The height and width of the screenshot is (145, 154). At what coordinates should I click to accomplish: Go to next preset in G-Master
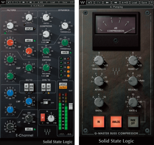(x=116, y=2)
